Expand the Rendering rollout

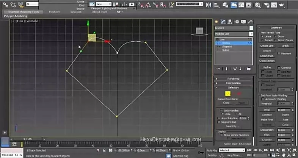click(x=234, y=78)
